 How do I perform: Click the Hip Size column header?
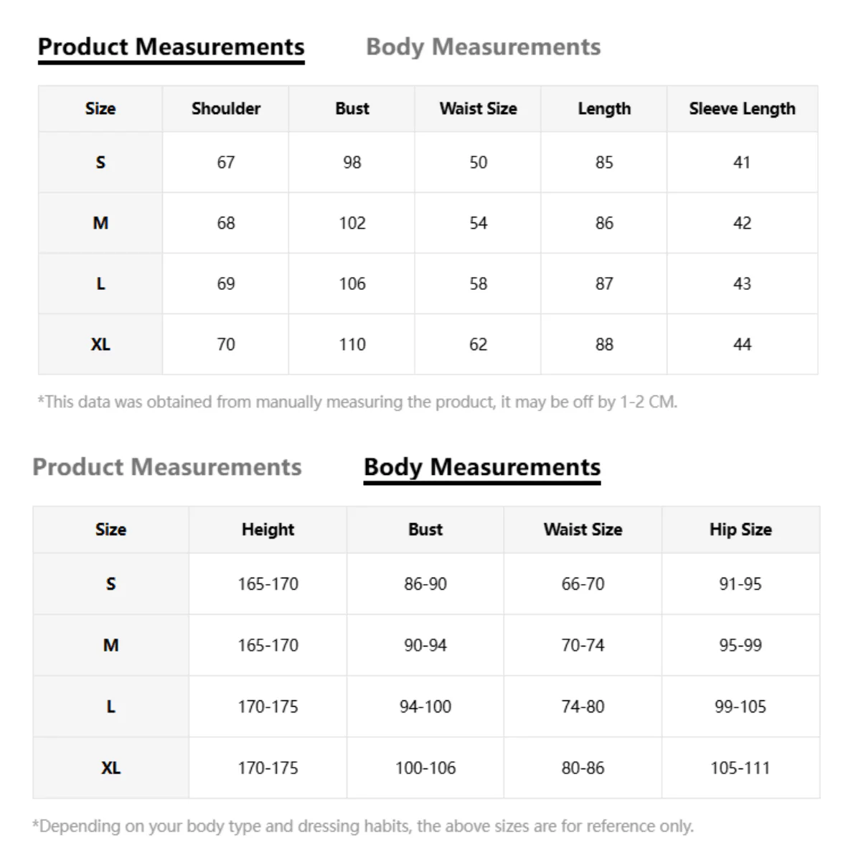tap(740, 530)
